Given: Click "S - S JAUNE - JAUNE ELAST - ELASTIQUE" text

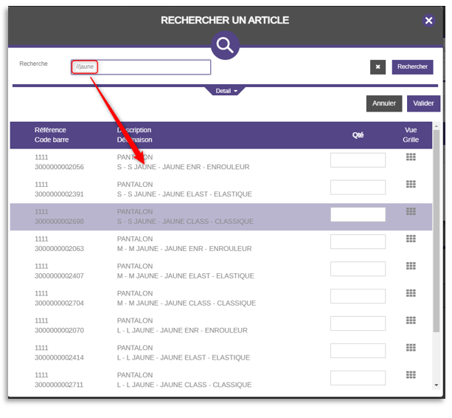Looking at the screenshot, I should click(x=184, y=194).
